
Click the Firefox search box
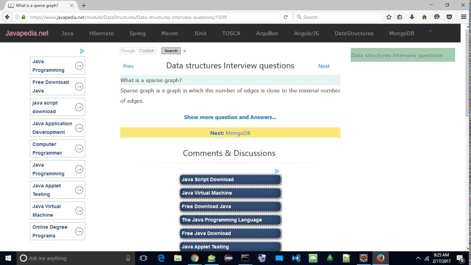click(338, 17)
